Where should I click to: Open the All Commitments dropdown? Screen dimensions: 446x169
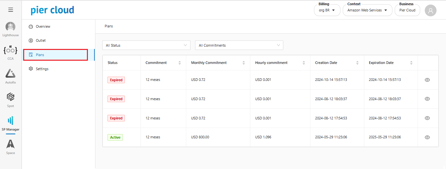click(239, 45)
